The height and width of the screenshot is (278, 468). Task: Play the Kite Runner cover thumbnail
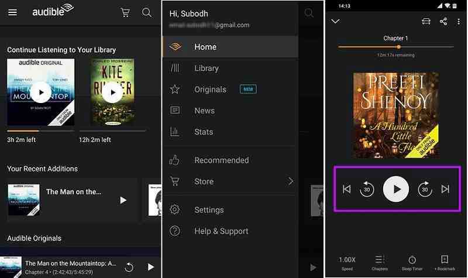coord(112,91)
